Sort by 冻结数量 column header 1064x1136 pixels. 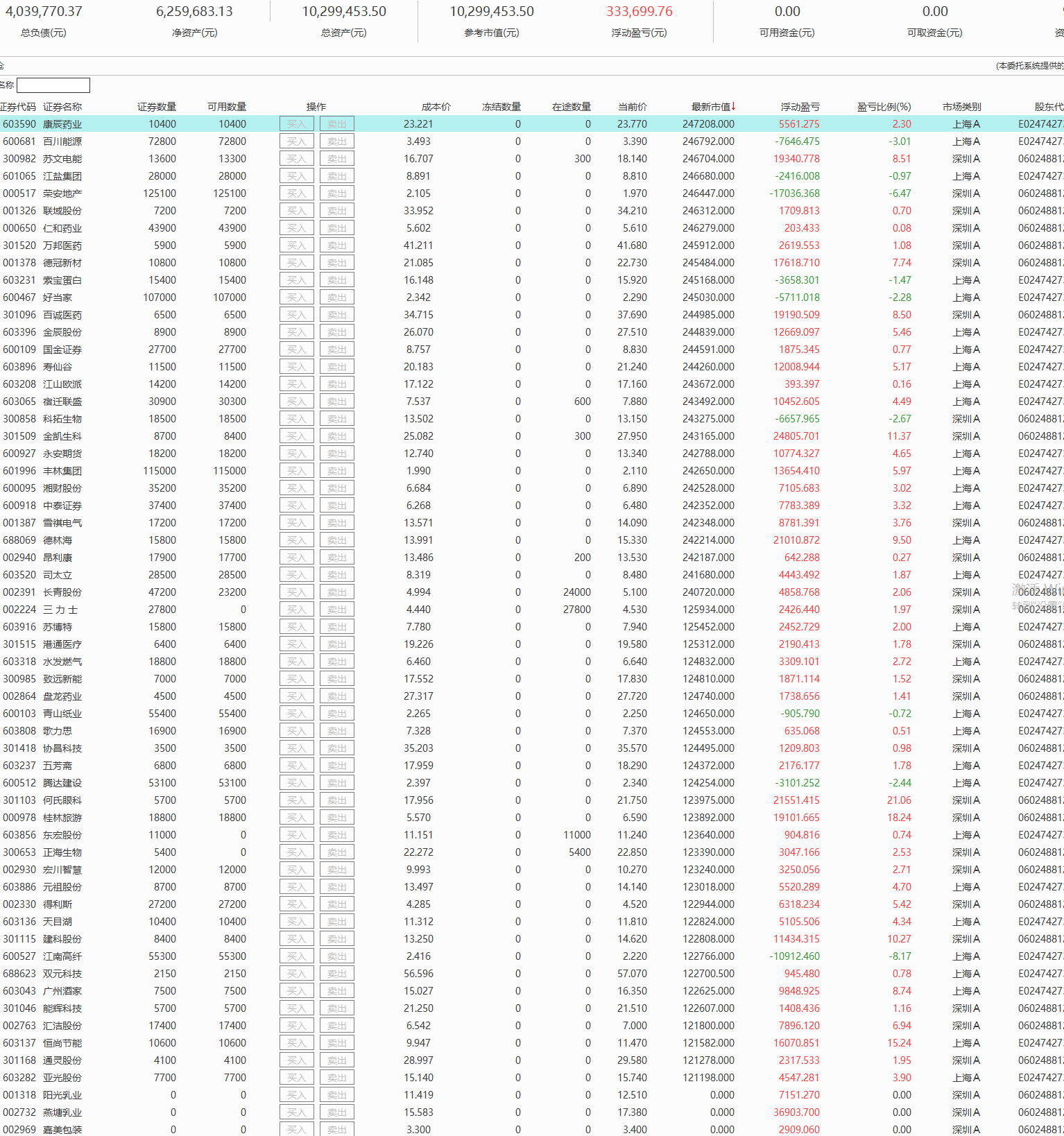tap(501, 107)
